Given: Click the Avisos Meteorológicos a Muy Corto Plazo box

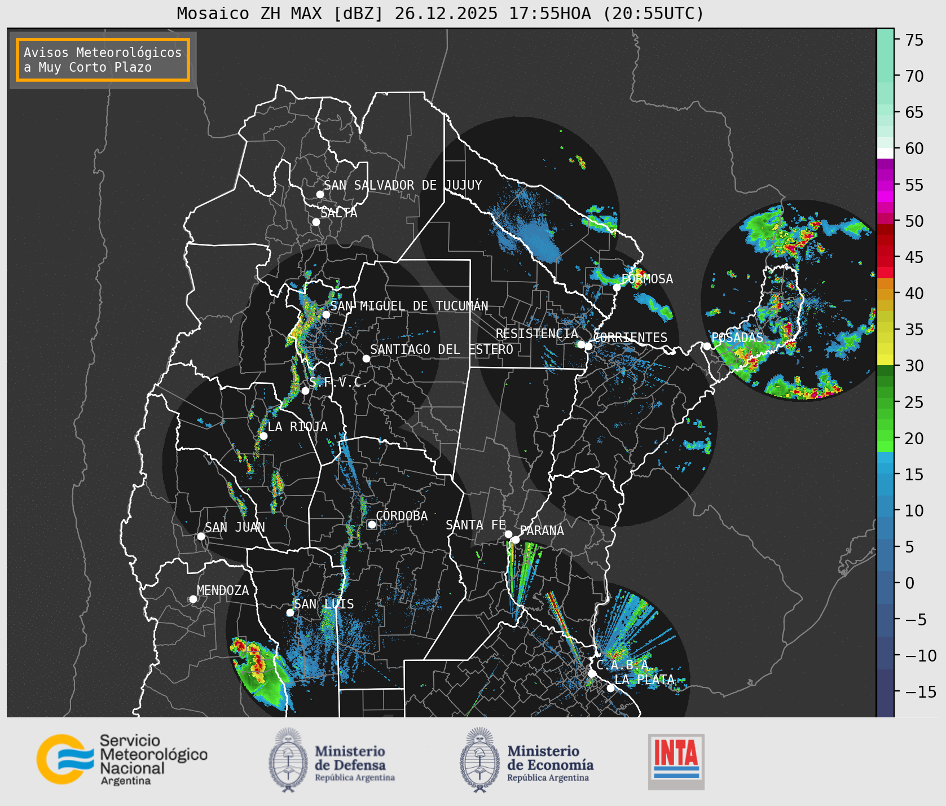Looking at the screenshot, I should [x=103, y=60].
